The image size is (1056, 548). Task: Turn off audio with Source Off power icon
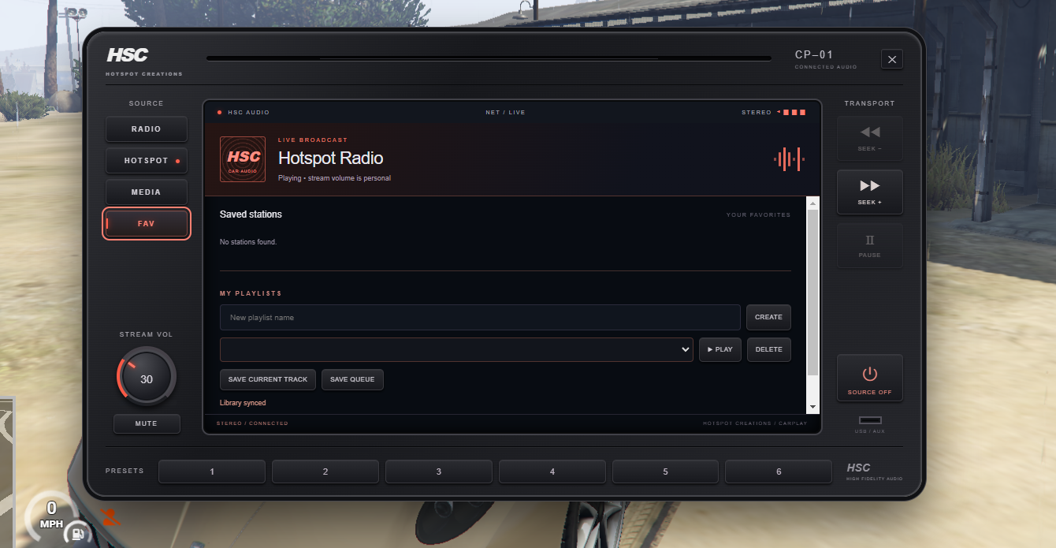[870, 378]
